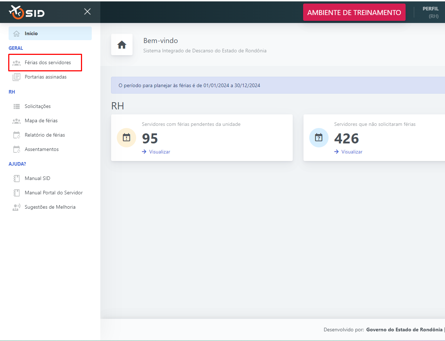Close the sidebar with the X icon
The image size is (445, 341).
coord(87,11)
